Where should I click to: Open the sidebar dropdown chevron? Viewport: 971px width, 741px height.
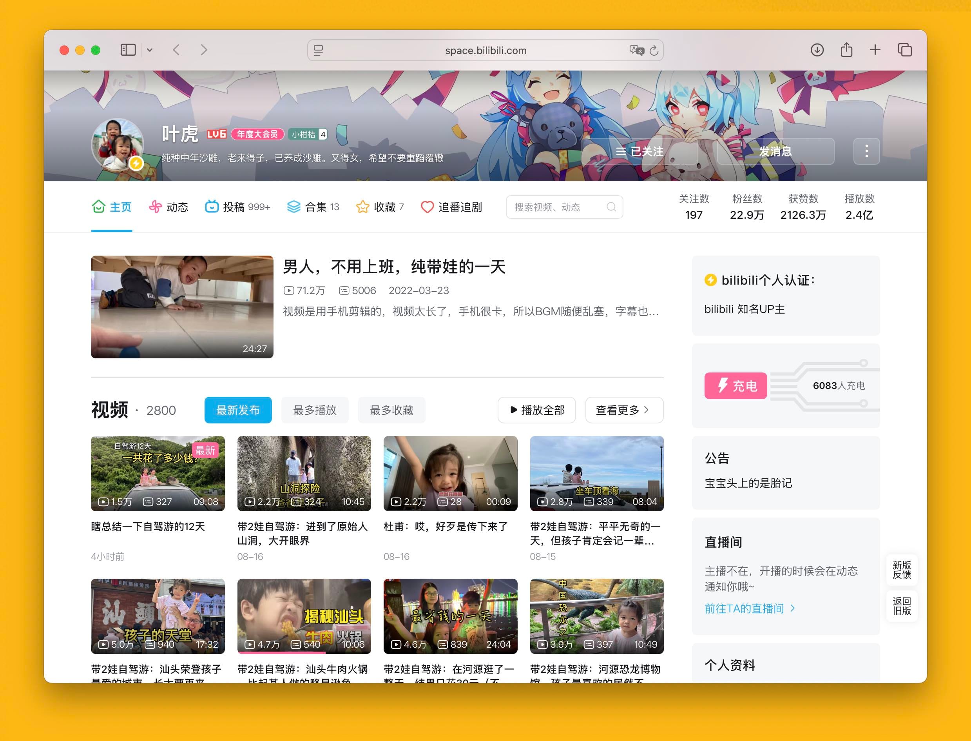150,50
